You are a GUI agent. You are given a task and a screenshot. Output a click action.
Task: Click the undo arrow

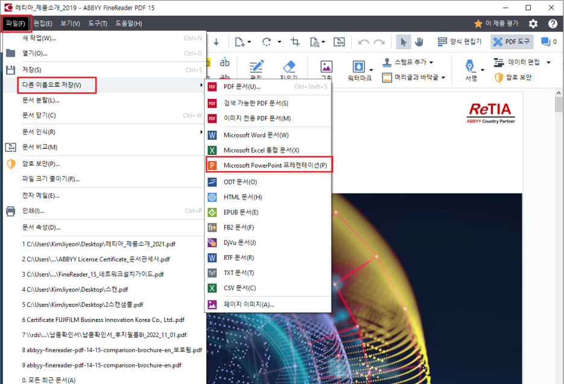(364, 42)
